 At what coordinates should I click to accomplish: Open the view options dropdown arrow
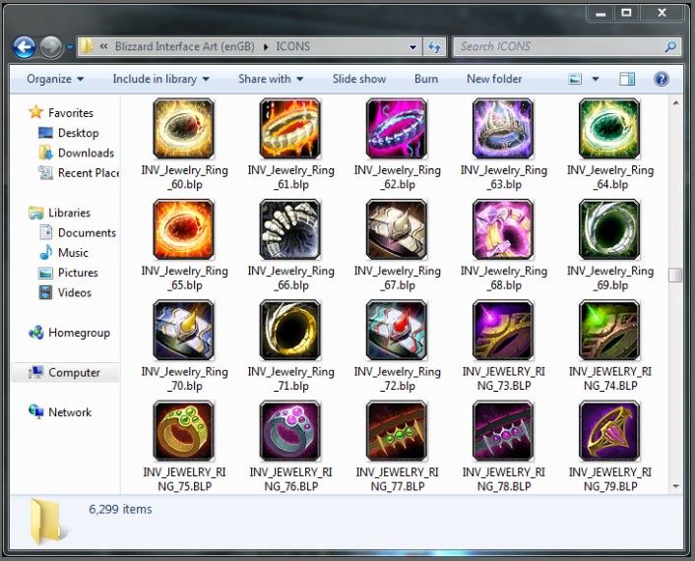coord(596,80)
